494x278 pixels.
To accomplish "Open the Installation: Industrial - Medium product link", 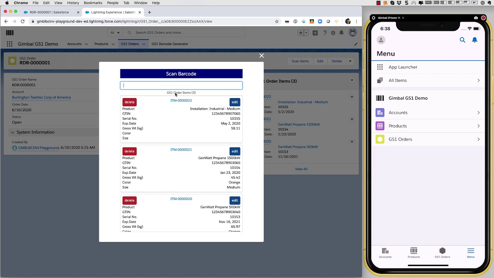I will coord(303,102).
